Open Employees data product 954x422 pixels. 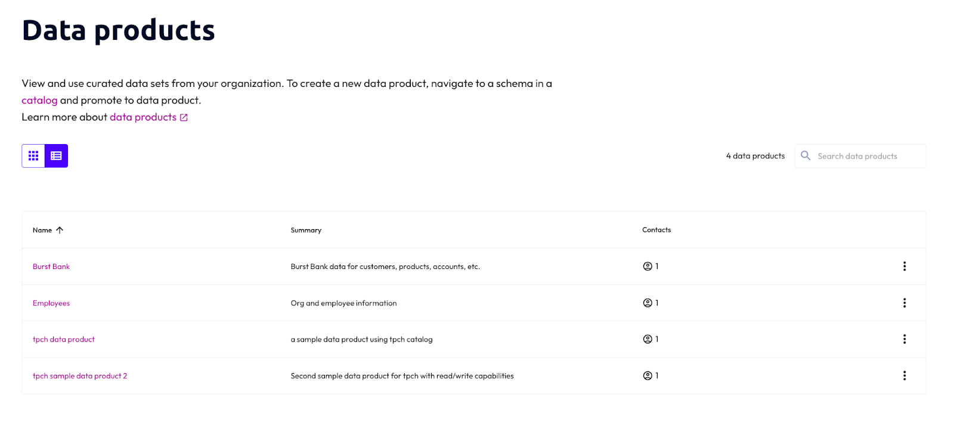(51, 303)
